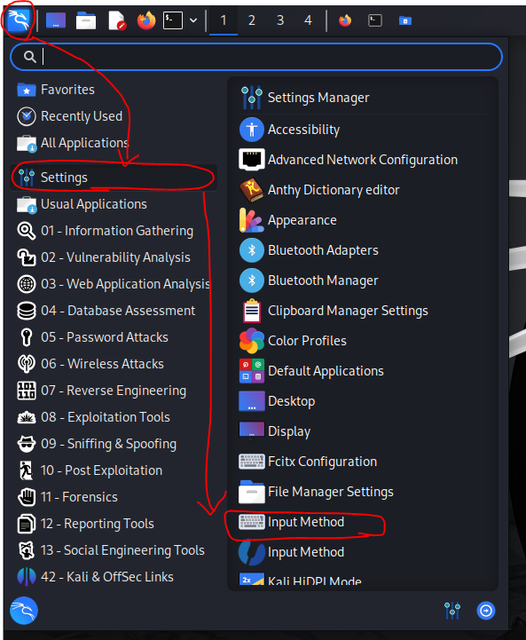The width and height of the screenshot is (526, 640).
Task: Launch Firefox from the panel launcher
Action: click(x=146, y=20)
